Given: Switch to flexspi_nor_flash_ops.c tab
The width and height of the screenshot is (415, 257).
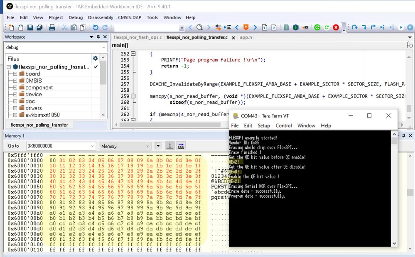Looking at the screenshot, I should 138,37.
